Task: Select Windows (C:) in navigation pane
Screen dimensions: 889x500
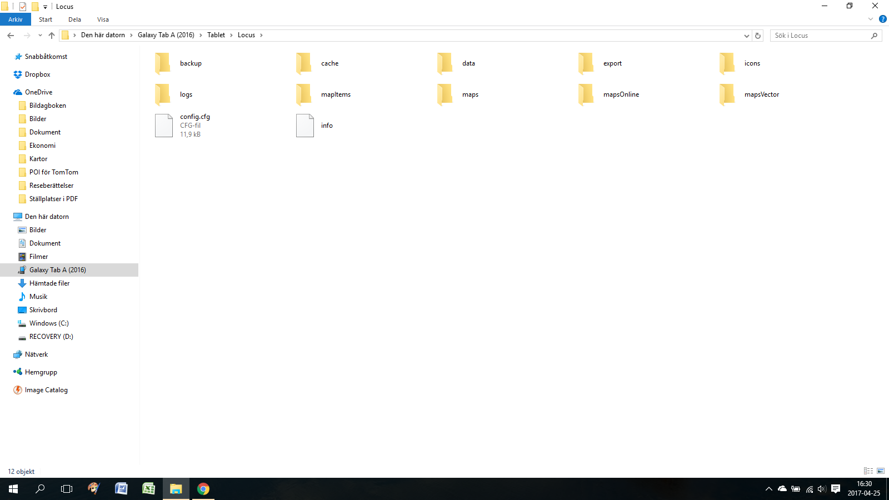Action: (x=49, y=323)
